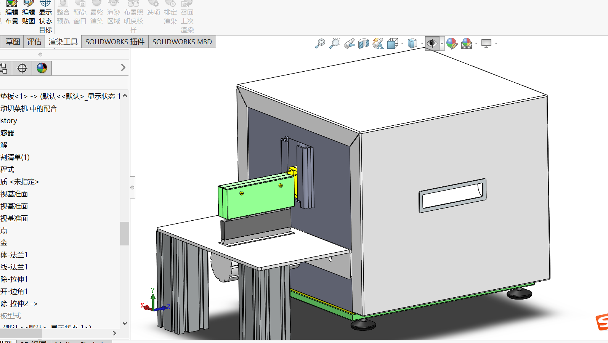Screen dimensions: 608x343
Task: Click the Recall Last Render (召回上次渲染) tool
Action: (187, 17)
